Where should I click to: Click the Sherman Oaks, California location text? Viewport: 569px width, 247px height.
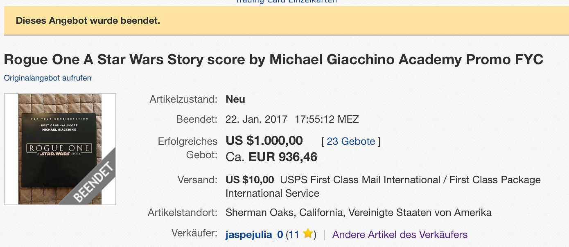pyautogui.click(x=358, y=213)
